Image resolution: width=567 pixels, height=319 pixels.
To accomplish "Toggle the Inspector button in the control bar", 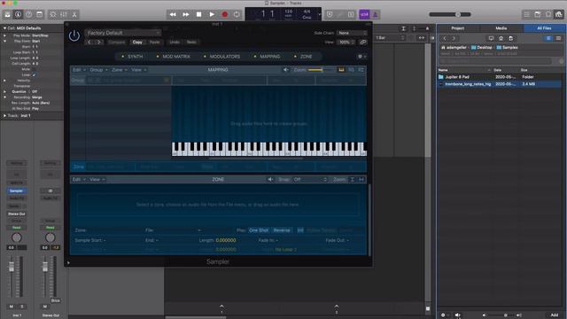I will 18,14.
